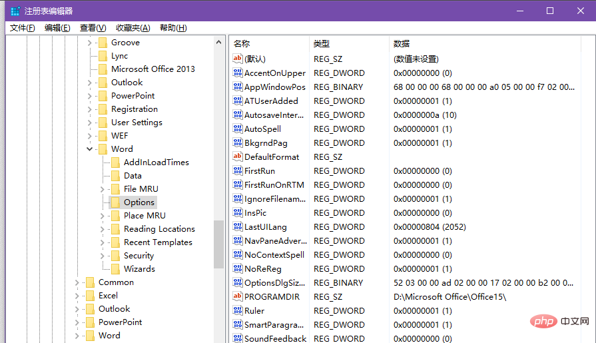This screenshot has height=343, width=596.
Task: Click the DefaultFormat string value icon
Action: pyautogui.click(x=238, y=157)
